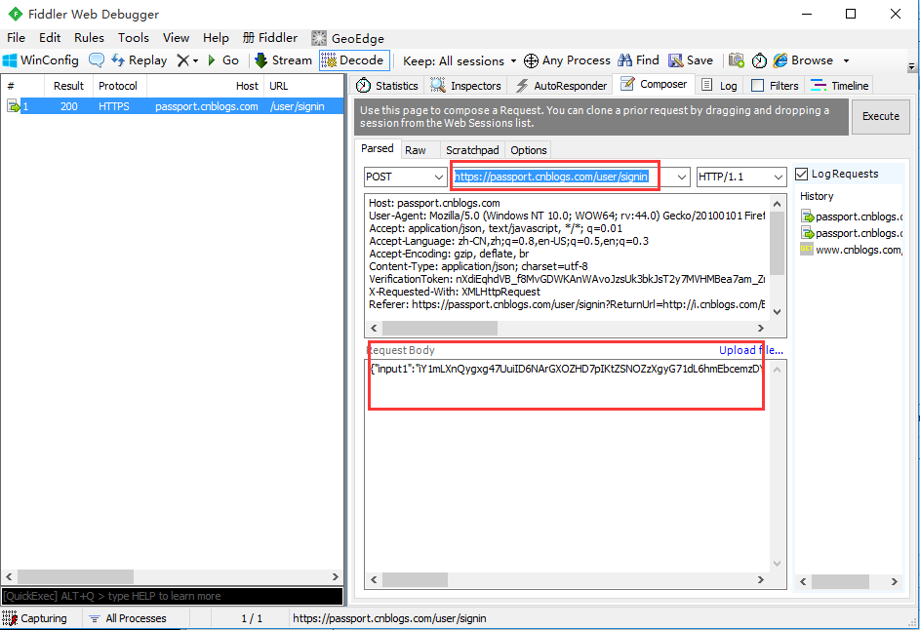Uncheck the Log Requests checkbox
Image resolution: width=920 pixels, height=630 pixels.
tap(802, 173)
